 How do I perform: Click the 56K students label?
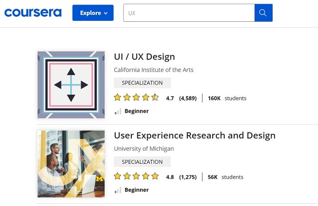(226, 177)
